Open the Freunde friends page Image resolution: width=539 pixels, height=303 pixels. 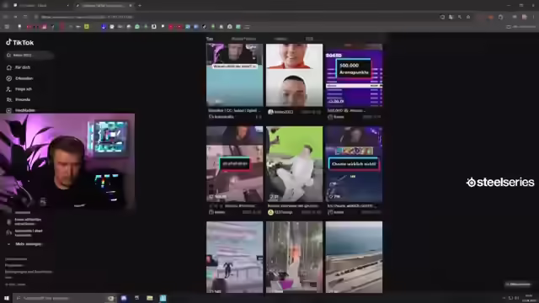pyautogui.click(x=19, y=99)
